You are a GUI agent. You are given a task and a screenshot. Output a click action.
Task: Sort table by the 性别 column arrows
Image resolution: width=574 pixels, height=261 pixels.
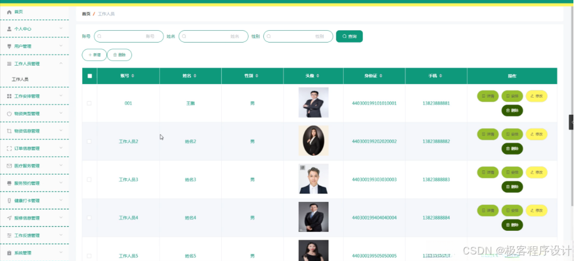point(257,76)
